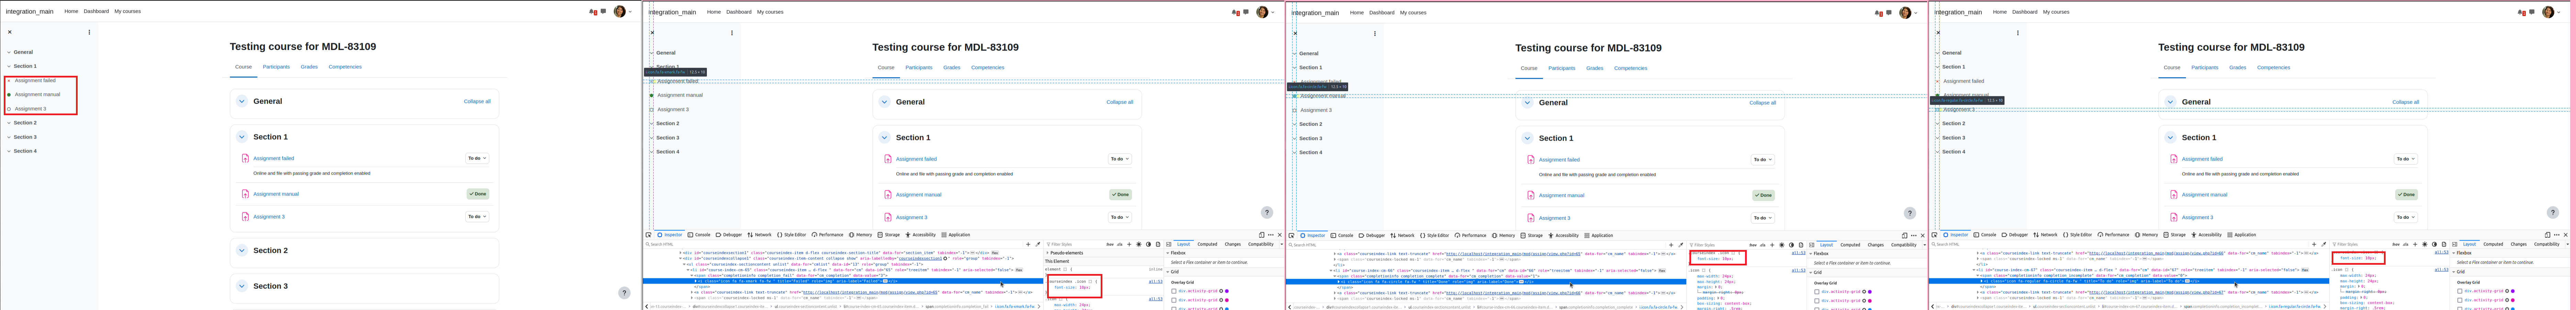Toggle :hov pseudo-class panel in second screenshot
The width and height of the screenshot is (2576, 310).
click(x=1110, y=244)
